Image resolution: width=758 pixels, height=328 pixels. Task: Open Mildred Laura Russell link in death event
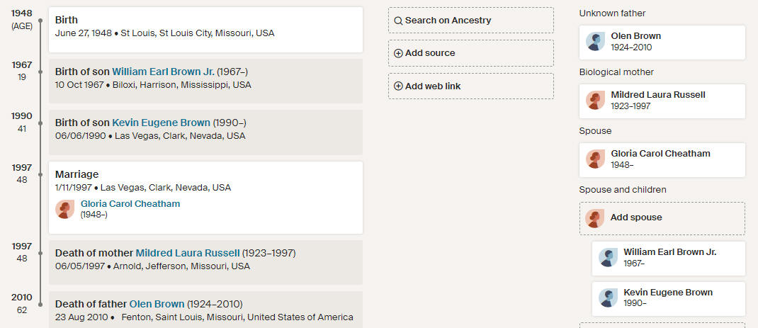(188, 253)
